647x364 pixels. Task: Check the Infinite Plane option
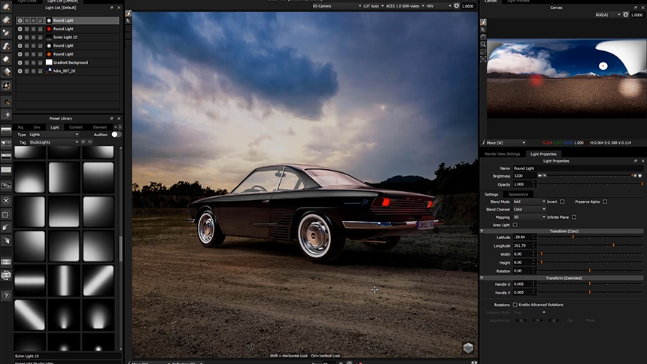574,217
